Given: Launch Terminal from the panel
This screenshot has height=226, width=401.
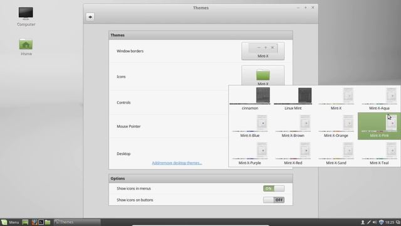Looking at the screenshot, I should pyautogui.click(x=41, y=222).
